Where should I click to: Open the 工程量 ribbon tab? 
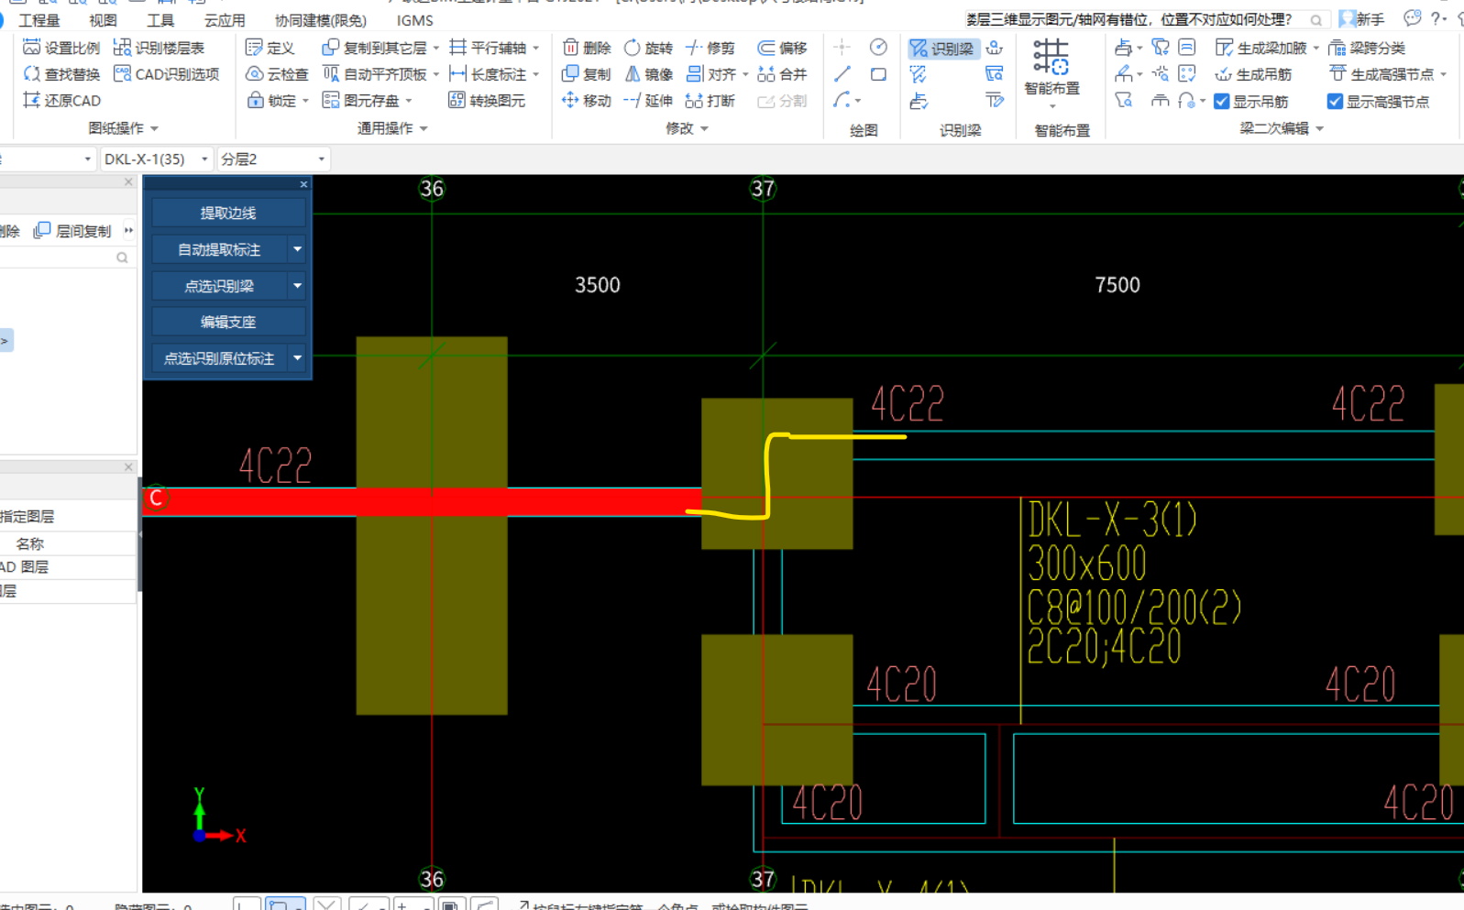[x=39, y=20]
